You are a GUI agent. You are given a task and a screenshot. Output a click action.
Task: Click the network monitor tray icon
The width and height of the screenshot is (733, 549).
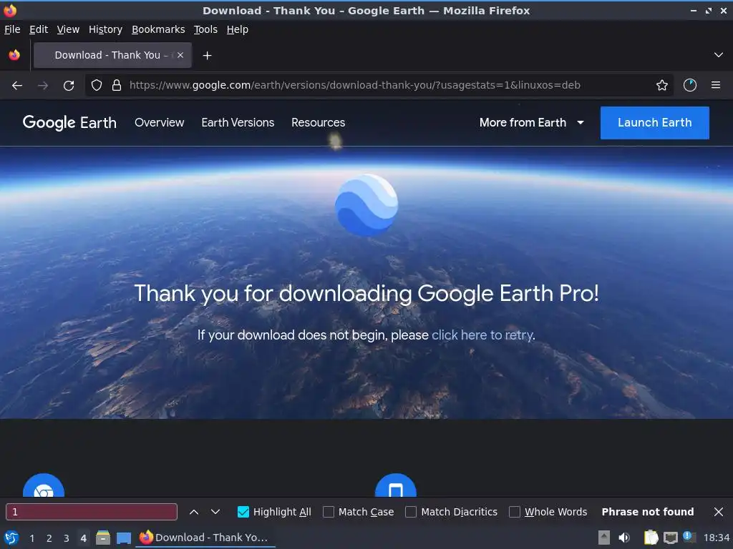670,538
